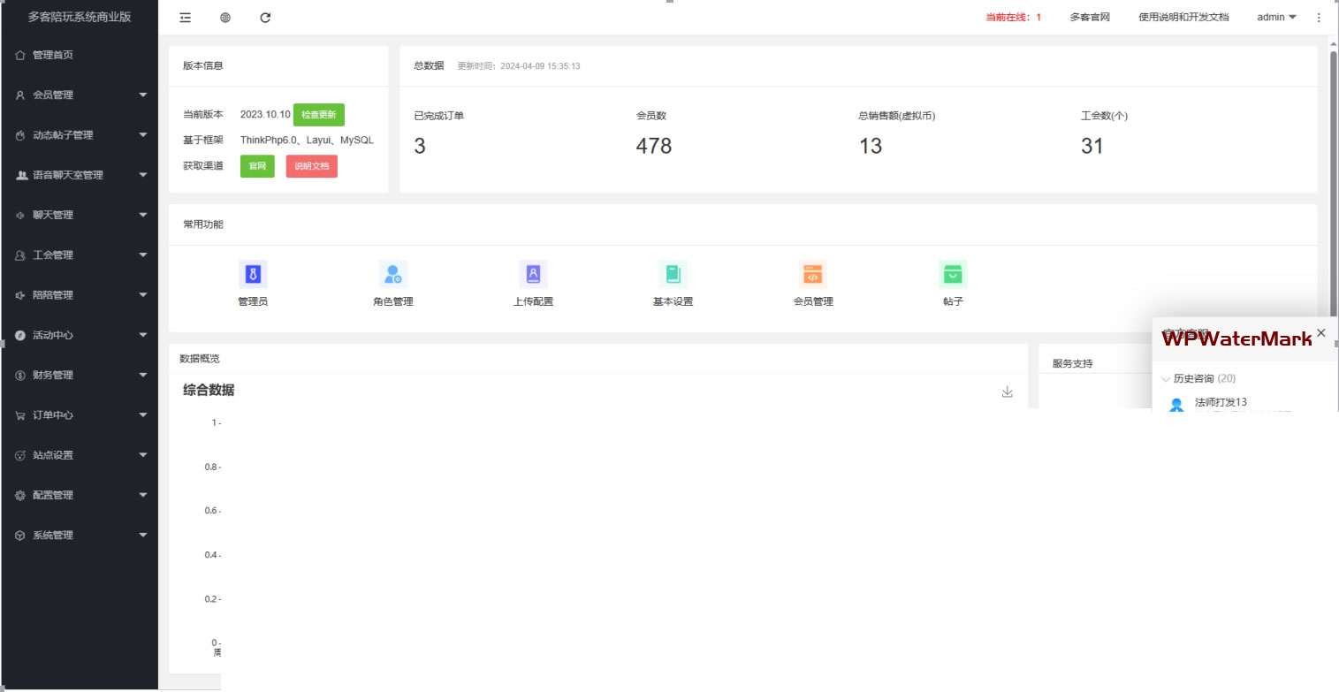Image resolution: width=1339 pixels, height=692 pixels.
Task: Expand the 财务管理 sidebar menu
Action: [80, 375]
